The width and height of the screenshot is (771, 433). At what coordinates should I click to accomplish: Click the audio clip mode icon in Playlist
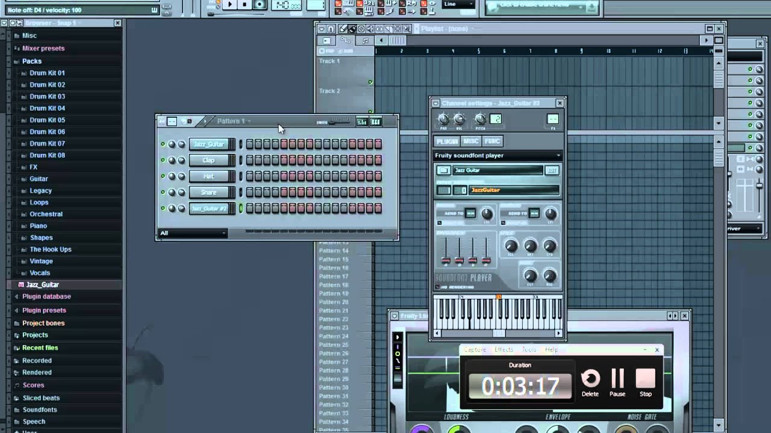[326, 40]
